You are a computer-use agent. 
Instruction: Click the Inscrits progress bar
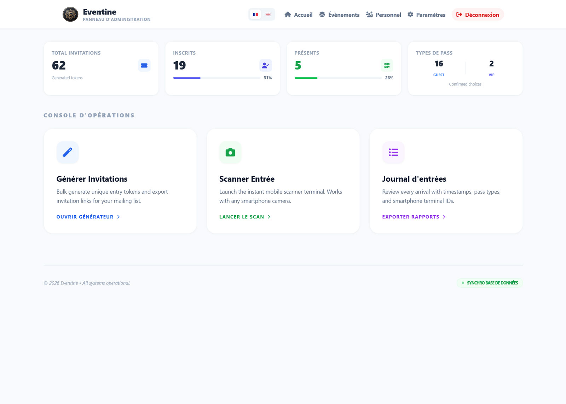point(217,78)
